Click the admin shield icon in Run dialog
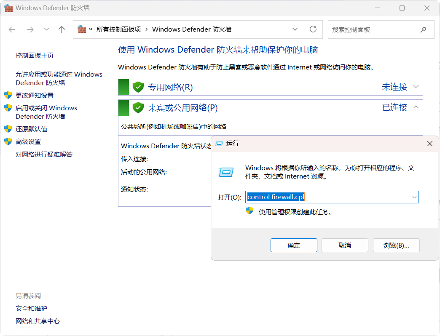440x336 pixels. (x=250, y=211)
